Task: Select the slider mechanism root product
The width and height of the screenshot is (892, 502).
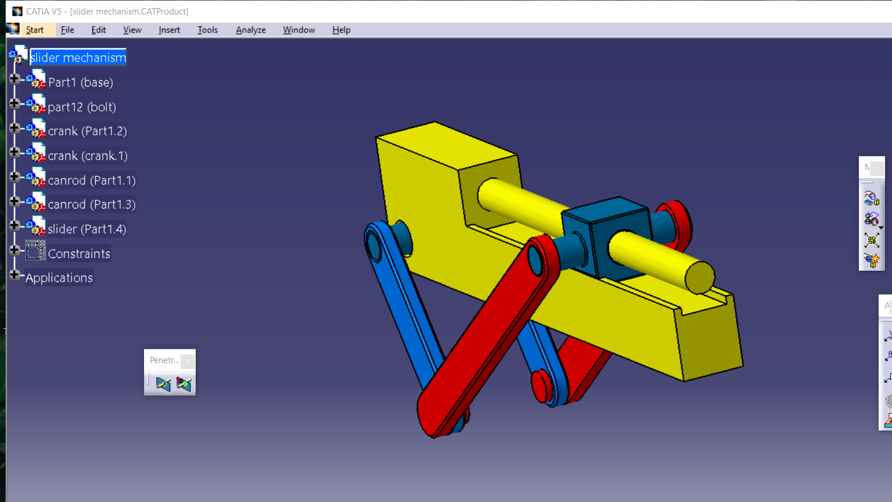Action: tap(78, 58)
